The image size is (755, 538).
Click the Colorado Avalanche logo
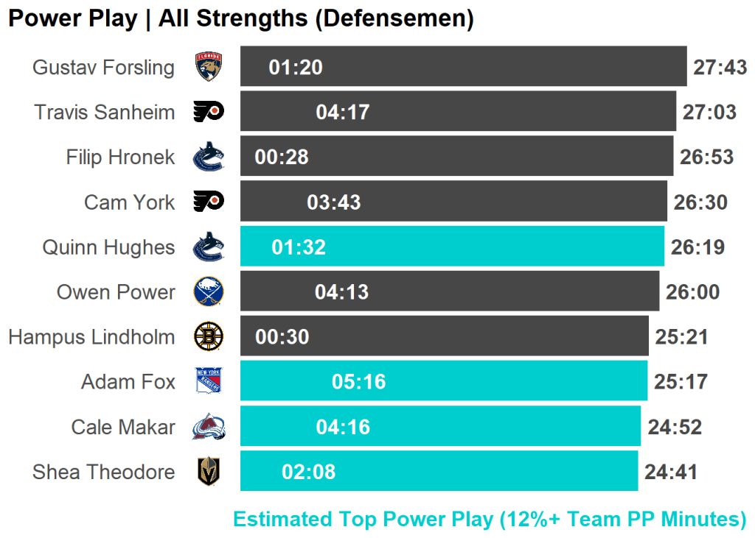tap(209, 427)
